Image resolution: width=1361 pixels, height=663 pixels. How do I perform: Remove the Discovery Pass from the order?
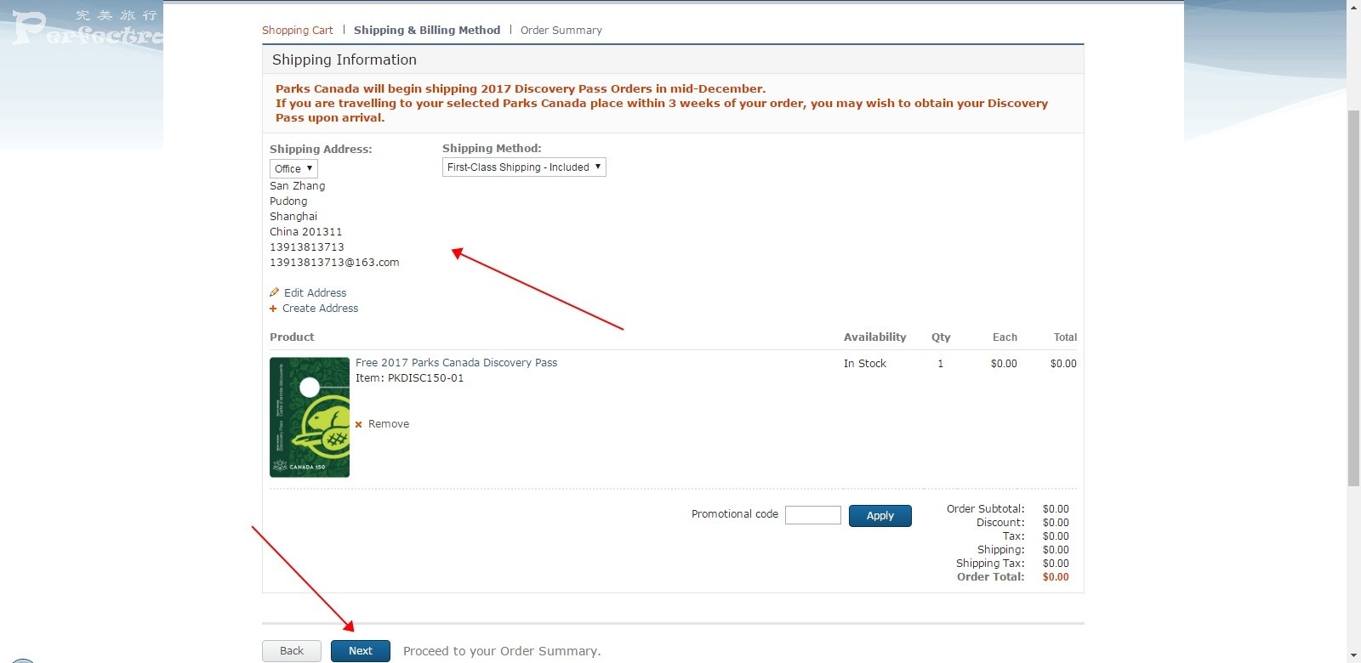[x=389, y=424]
